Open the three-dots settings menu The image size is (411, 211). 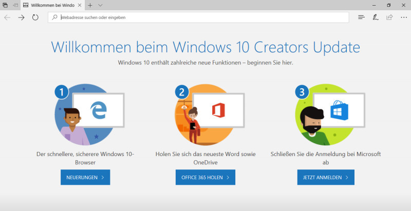pyautogui.click(x=404, y=17)
